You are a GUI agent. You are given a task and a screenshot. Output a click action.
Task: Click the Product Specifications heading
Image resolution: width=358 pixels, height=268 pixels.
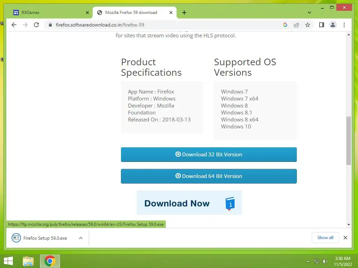(151, 67)
